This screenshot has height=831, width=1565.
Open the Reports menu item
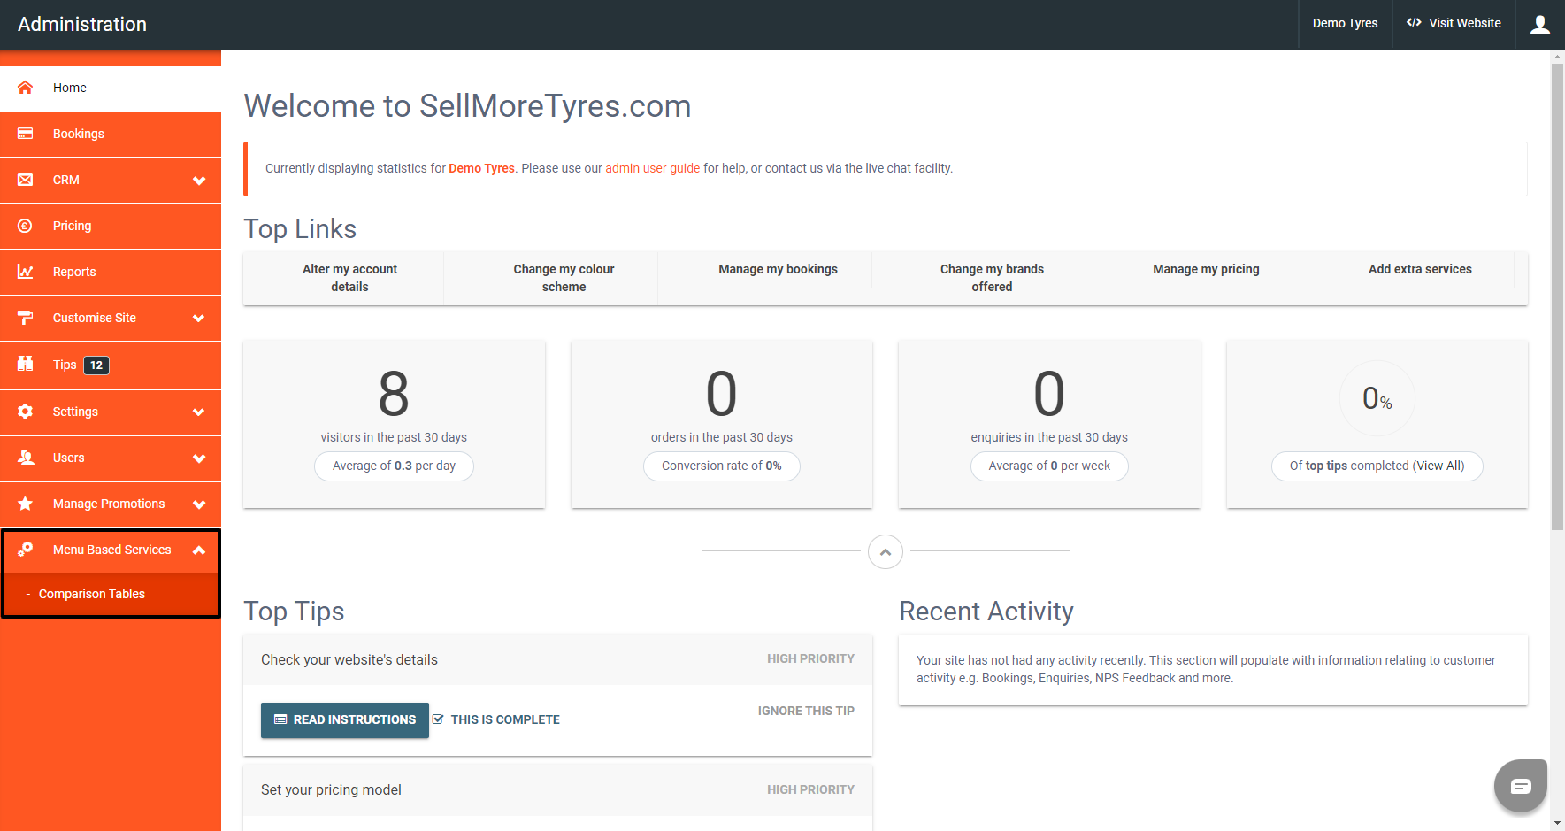[x=111, y=272]
